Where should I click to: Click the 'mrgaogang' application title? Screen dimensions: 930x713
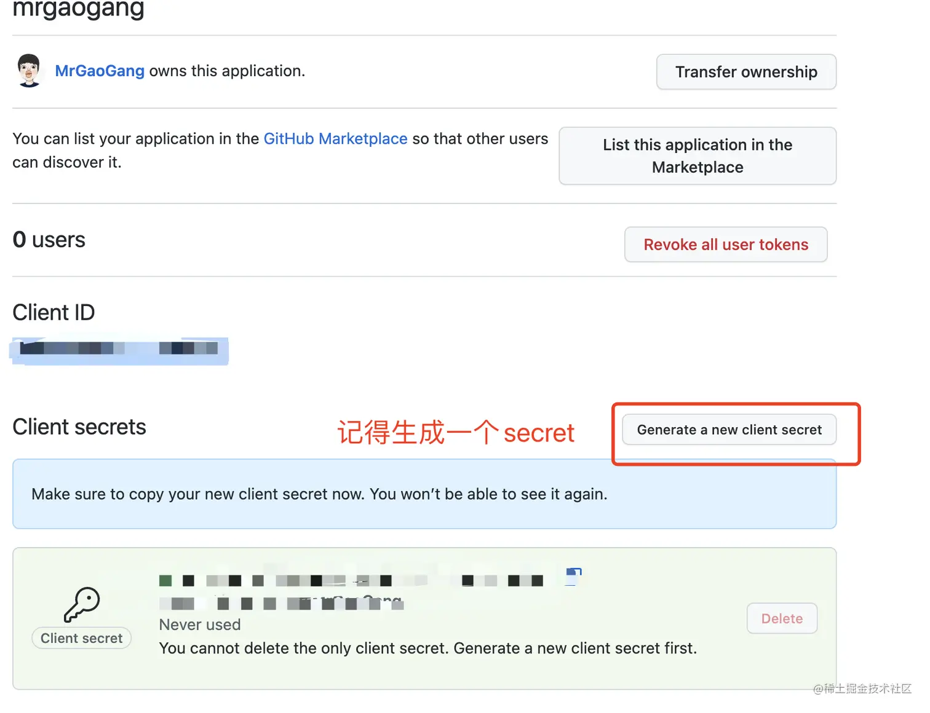78,9
